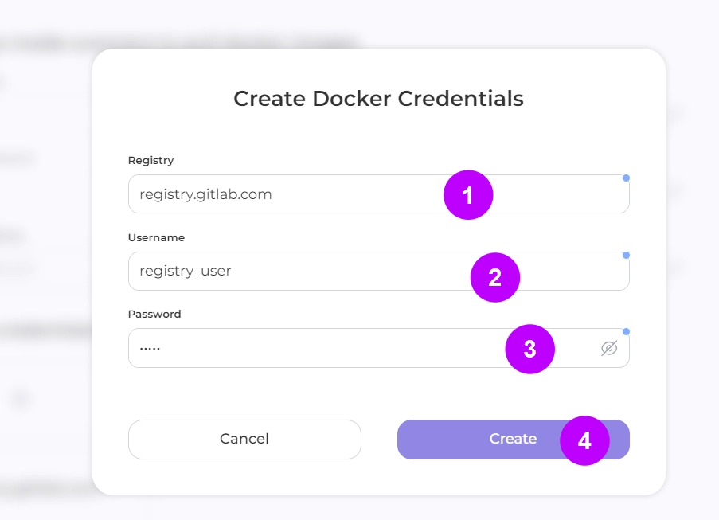Select the purple step 2 marker

tap(494, 277)
